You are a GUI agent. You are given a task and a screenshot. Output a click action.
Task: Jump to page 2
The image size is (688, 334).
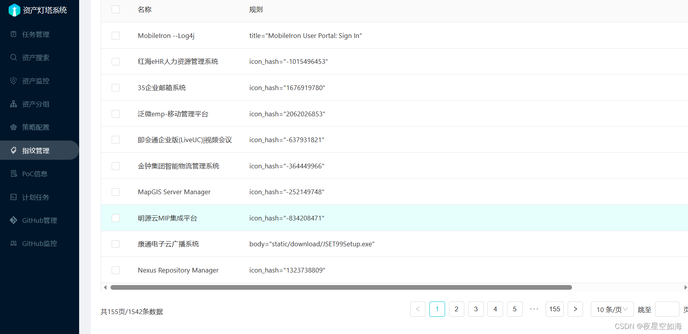(x=456, y=309)
